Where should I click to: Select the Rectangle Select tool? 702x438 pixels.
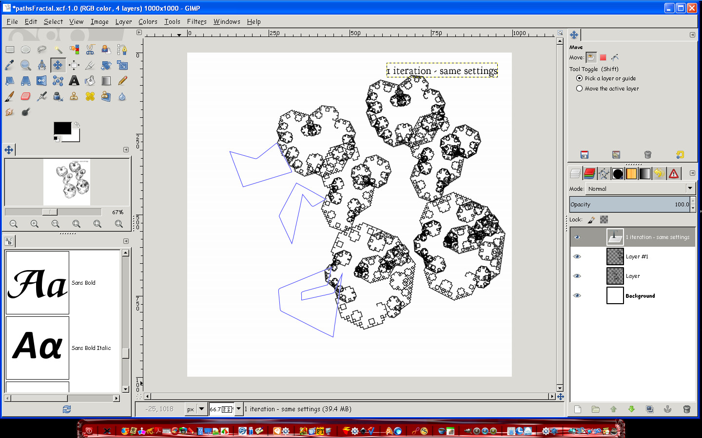pyautogui.click(x=10, y=49)
